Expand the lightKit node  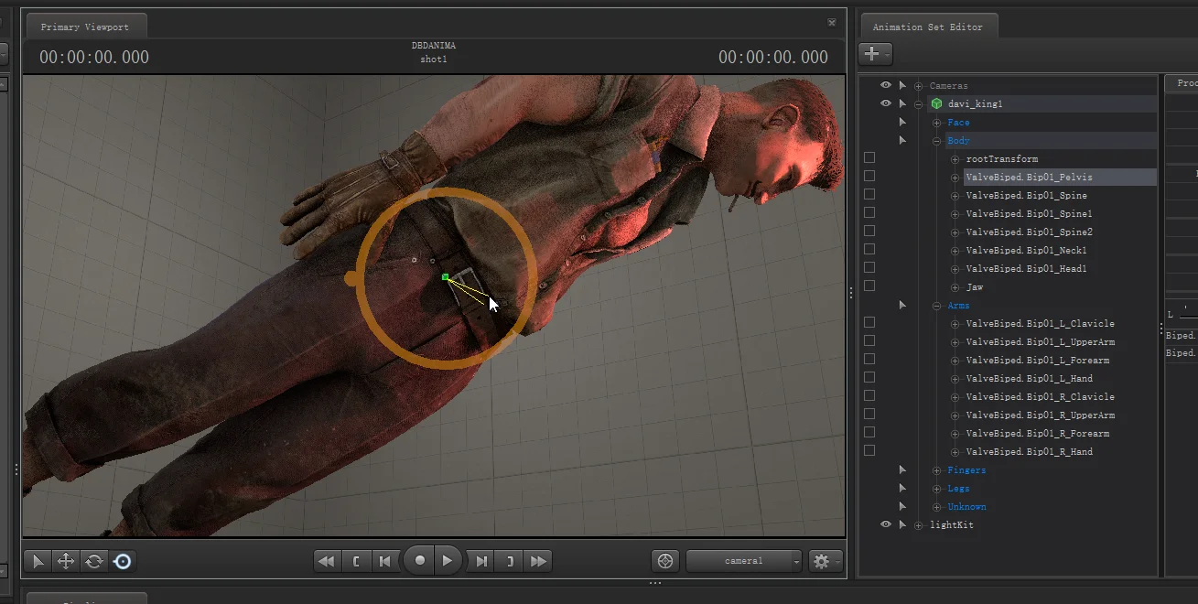[x=918, y=525]
